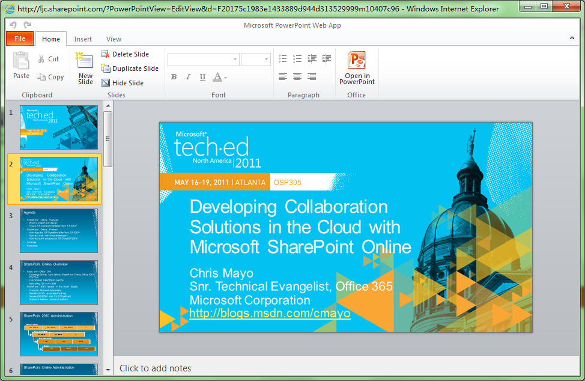Viewport: 585px width, 381px height.
Task: Click the slide panel scroll down arrow
Action: [108, 370]
